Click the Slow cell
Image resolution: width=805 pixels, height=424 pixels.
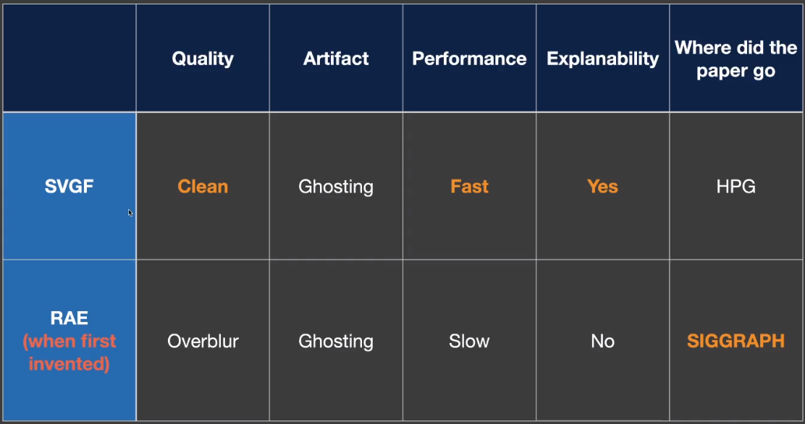(x=469, y=341)
